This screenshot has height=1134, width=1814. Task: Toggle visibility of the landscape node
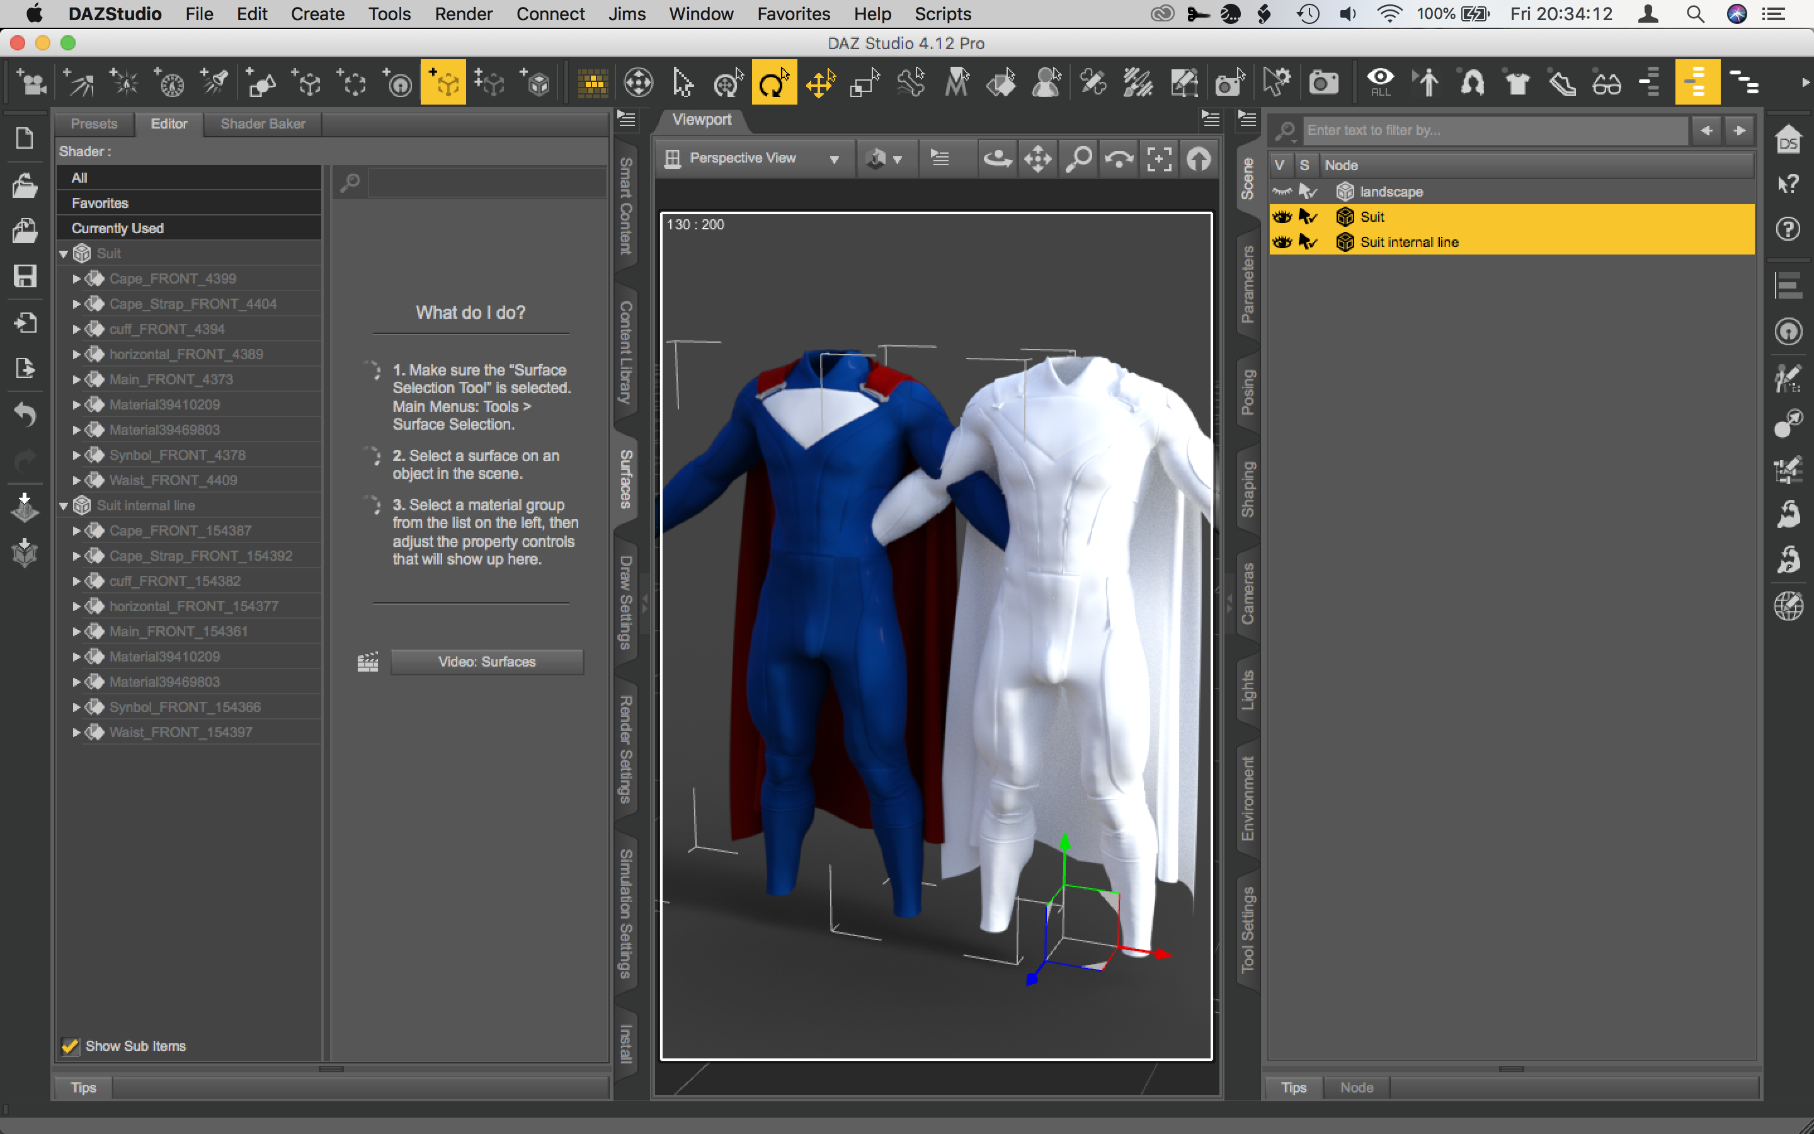[1282, 192]
